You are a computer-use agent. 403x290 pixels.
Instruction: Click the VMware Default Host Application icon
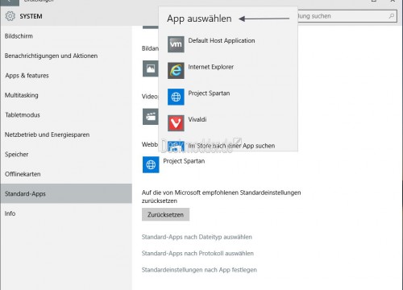click(x=176, y=44)
